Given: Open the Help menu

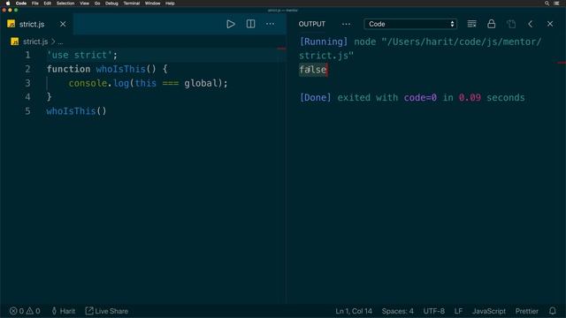Looking at the screenshot, I should click(170, 4).
